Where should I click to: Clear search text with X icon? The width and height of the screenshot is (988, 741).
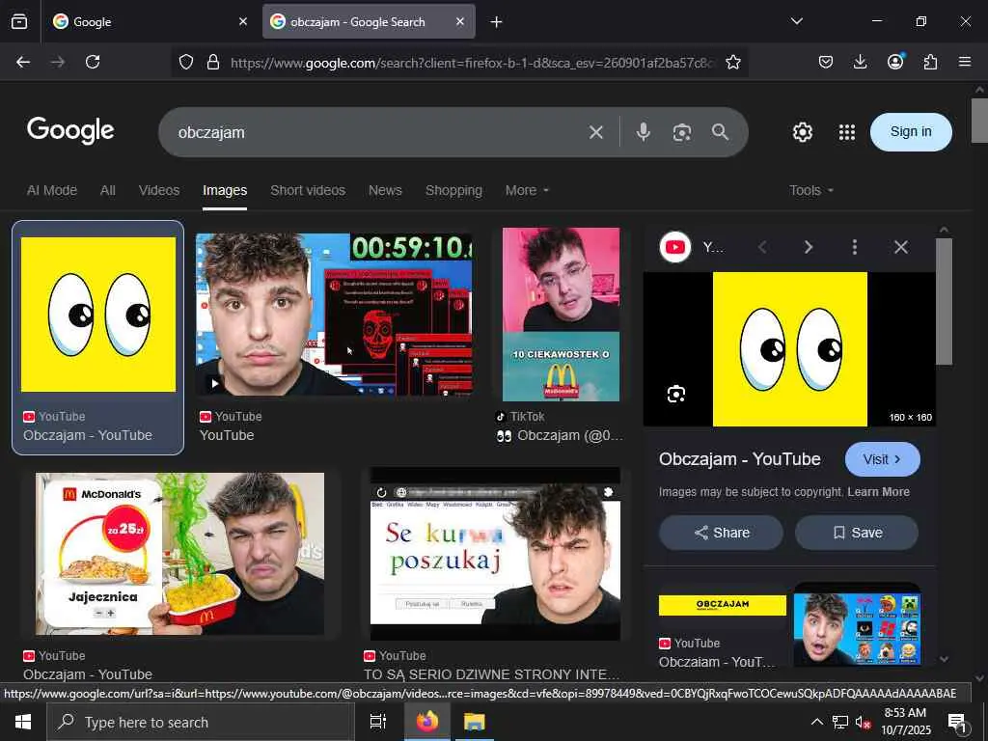596,132
